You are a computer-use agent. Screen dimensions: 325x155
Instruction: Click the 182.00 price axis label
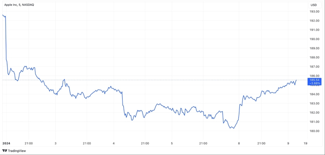[x=315, y=112]
